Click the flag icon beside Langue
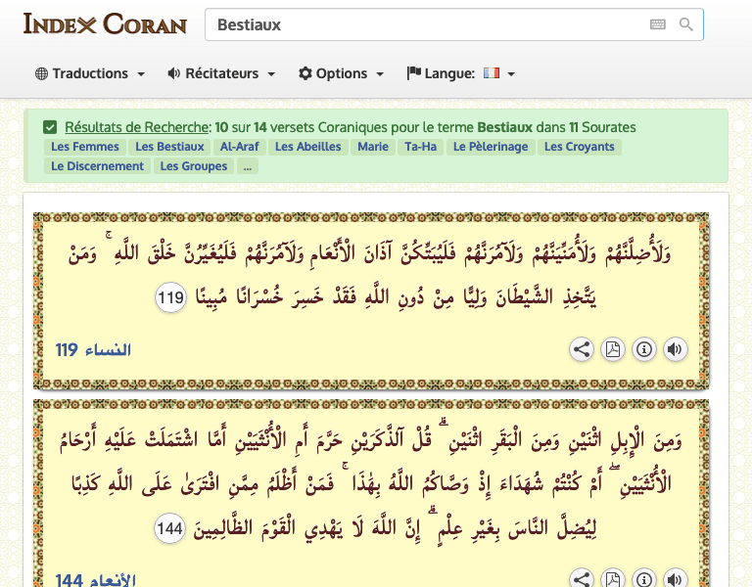752x587 pixels. click(x=413, y=73)
